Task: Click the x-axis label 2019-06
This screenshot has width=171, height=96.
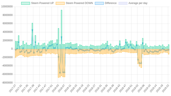Action: (x=141, y=88)
